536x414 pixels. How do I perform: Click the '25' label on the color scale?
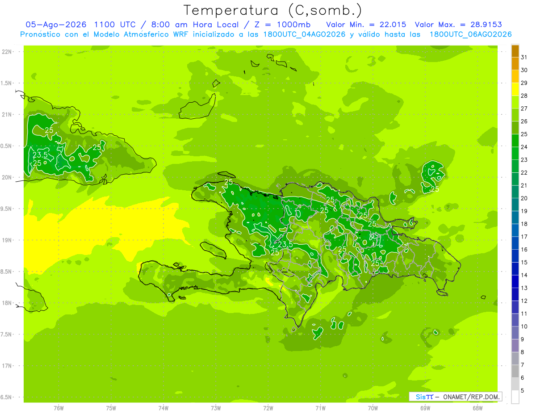[524, 134]
